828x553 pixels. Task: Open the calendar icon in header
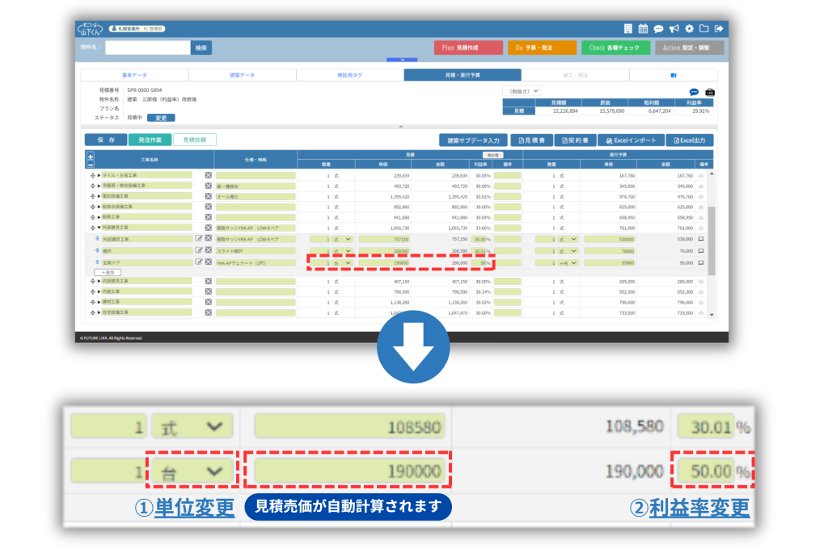point(644,29)
